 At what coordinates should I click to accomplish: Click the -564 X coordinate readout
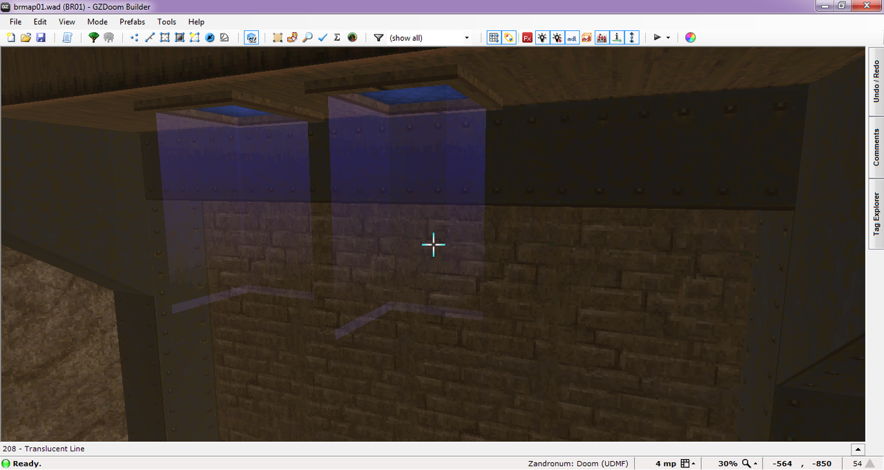(x=782, y=464)
